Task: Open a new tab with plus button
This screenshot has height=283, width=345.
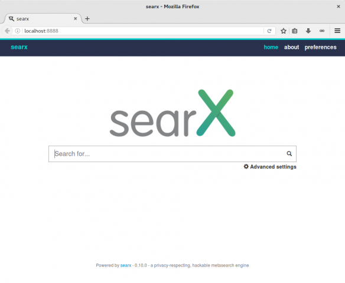Action: coord(87,19)
